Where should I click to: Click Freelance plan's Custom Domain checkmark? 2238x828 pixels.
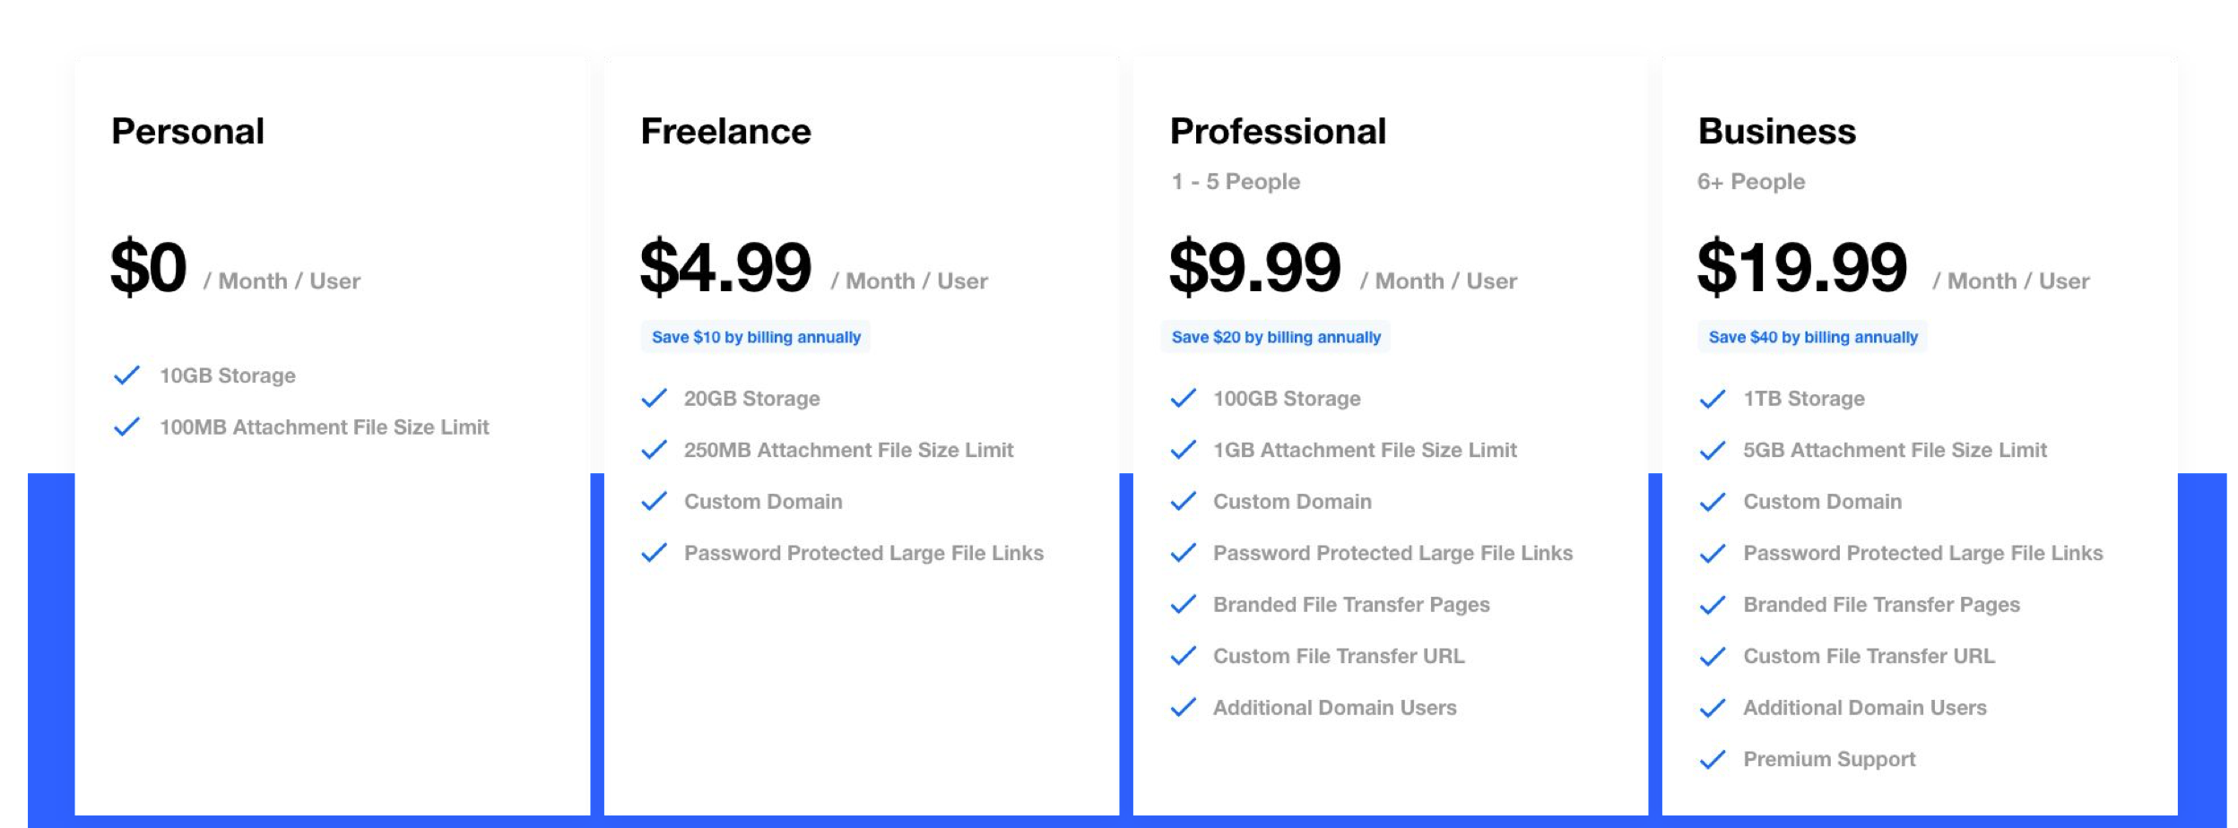[x=655, y=501]
